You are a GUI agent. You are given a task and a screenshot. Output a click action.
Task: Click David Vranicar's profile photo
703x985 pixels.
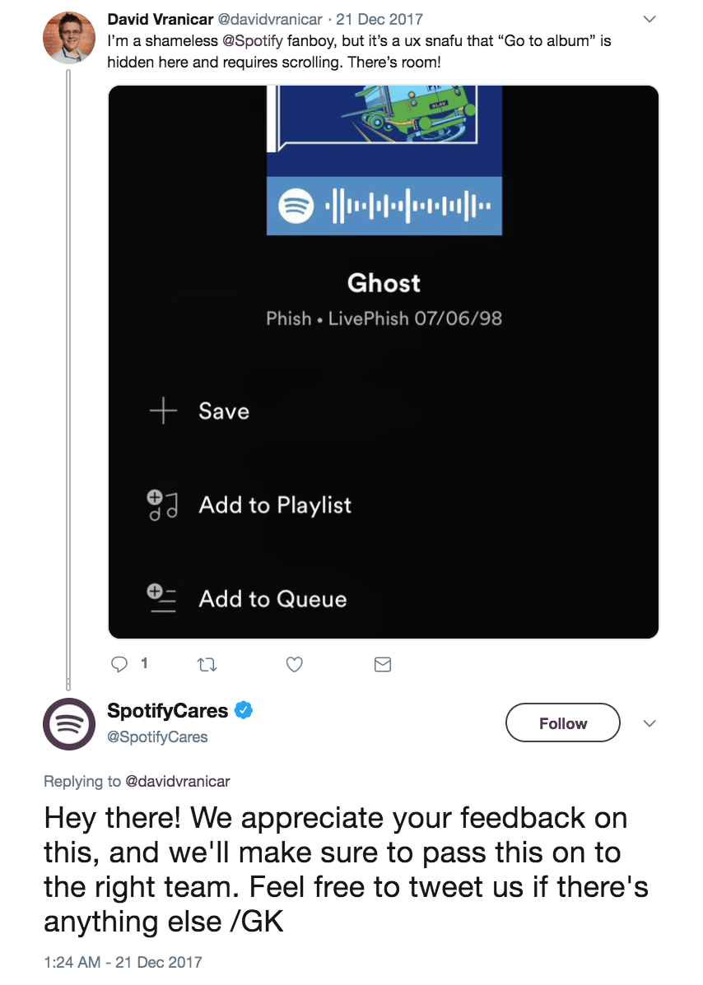pos(69,37)
